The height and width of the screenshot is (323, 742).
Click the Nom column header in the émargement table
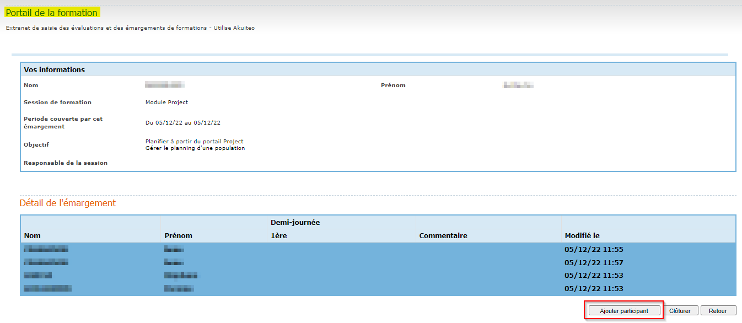click(x=33, y=236)
